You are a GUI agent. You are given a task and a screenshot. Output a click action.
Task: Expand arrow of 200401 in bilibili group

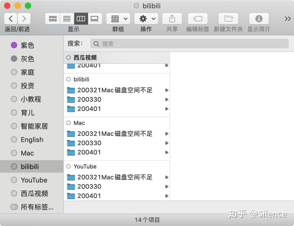tap(167, 109)
